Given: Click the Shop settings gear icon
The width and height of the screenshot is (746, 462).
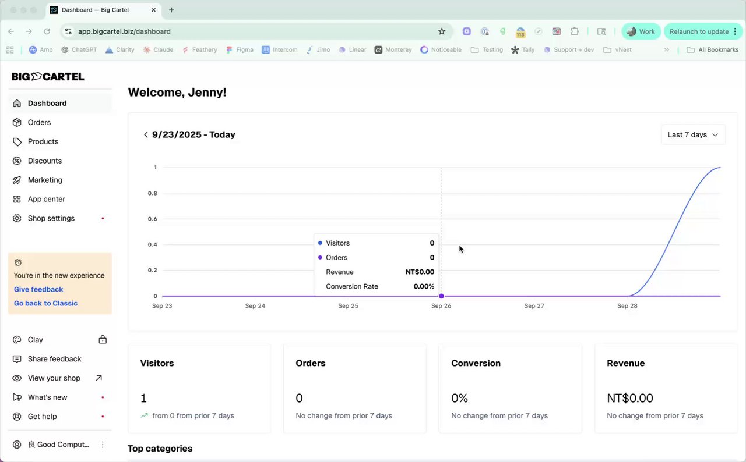Looking at the screenshot, I should tap(17, 219).
